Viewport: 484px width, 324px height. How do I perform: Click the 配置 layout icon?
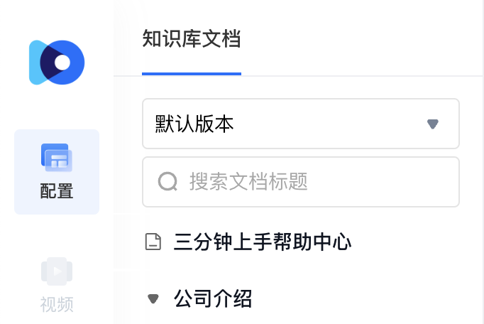pos(57,158)
